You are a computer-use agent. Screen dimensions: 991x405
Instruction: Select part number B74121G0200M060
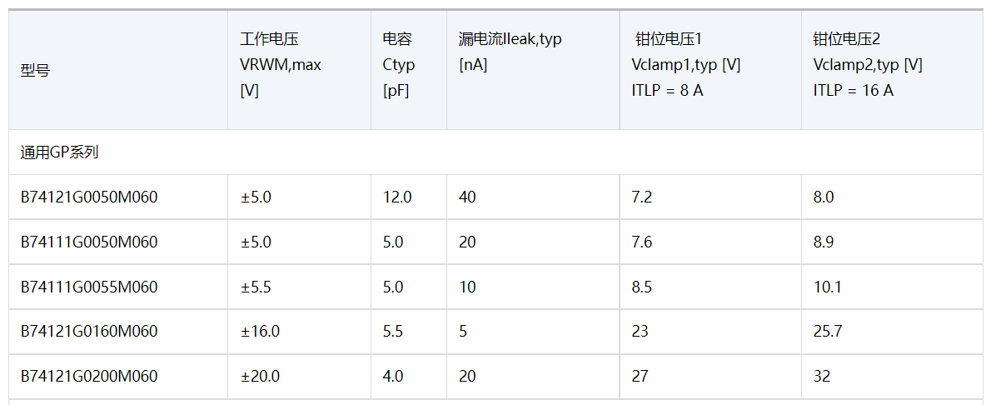point(89,377)
